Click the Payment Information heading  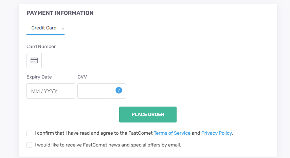pyautogui.click(x=60, y=13)
